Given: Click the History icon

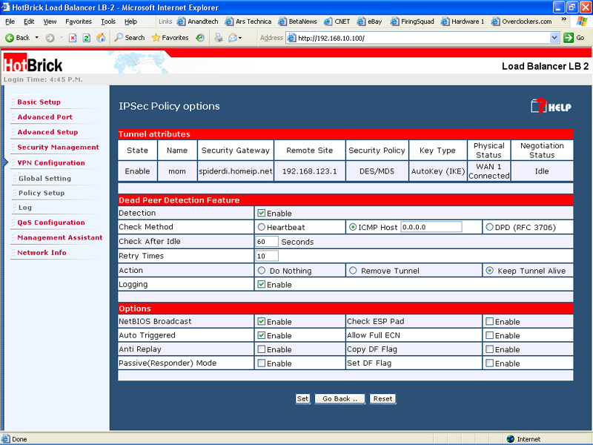Looking at the screenshot, I should point(200,38).
